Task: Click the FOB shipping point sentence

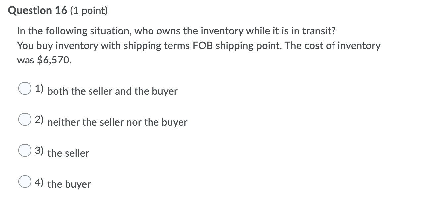Action: coord(198,45)
